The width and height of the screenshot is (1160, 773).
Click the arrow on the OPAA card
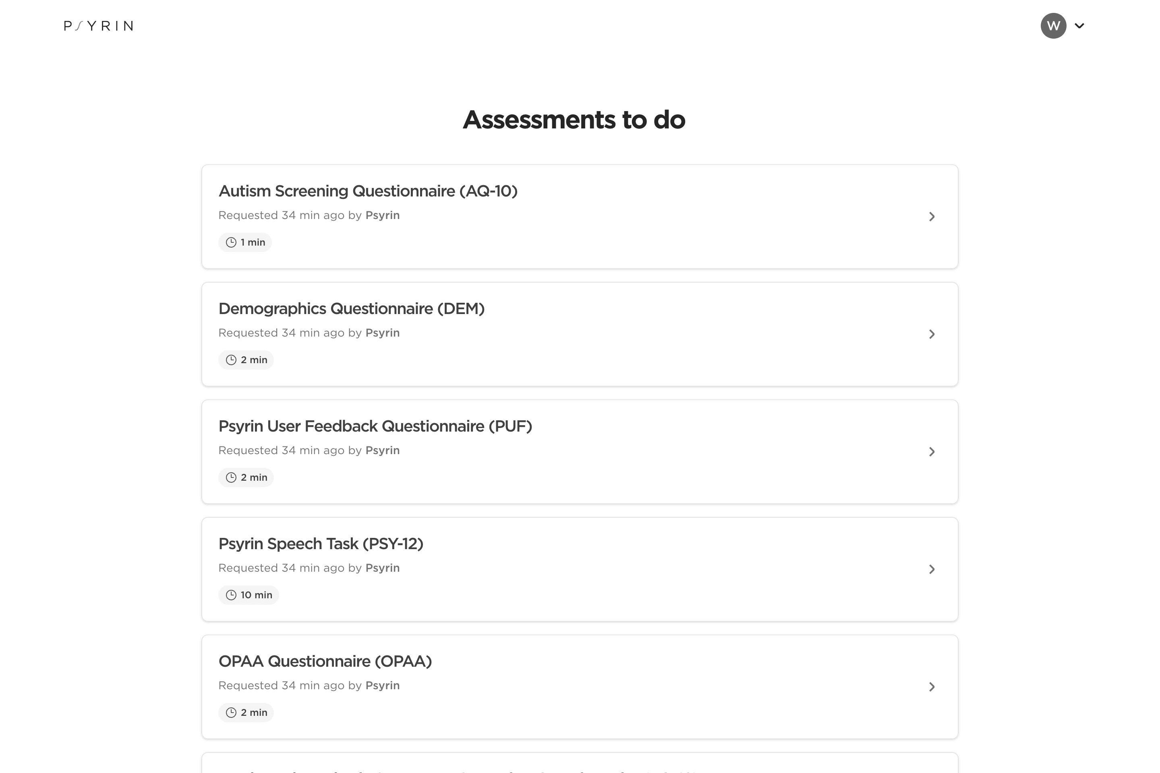932,687
